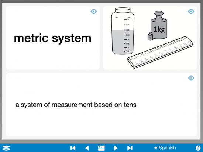Open the card layout view icon
203x152 pixels.
pyautogui.click(x=101, y=148)
